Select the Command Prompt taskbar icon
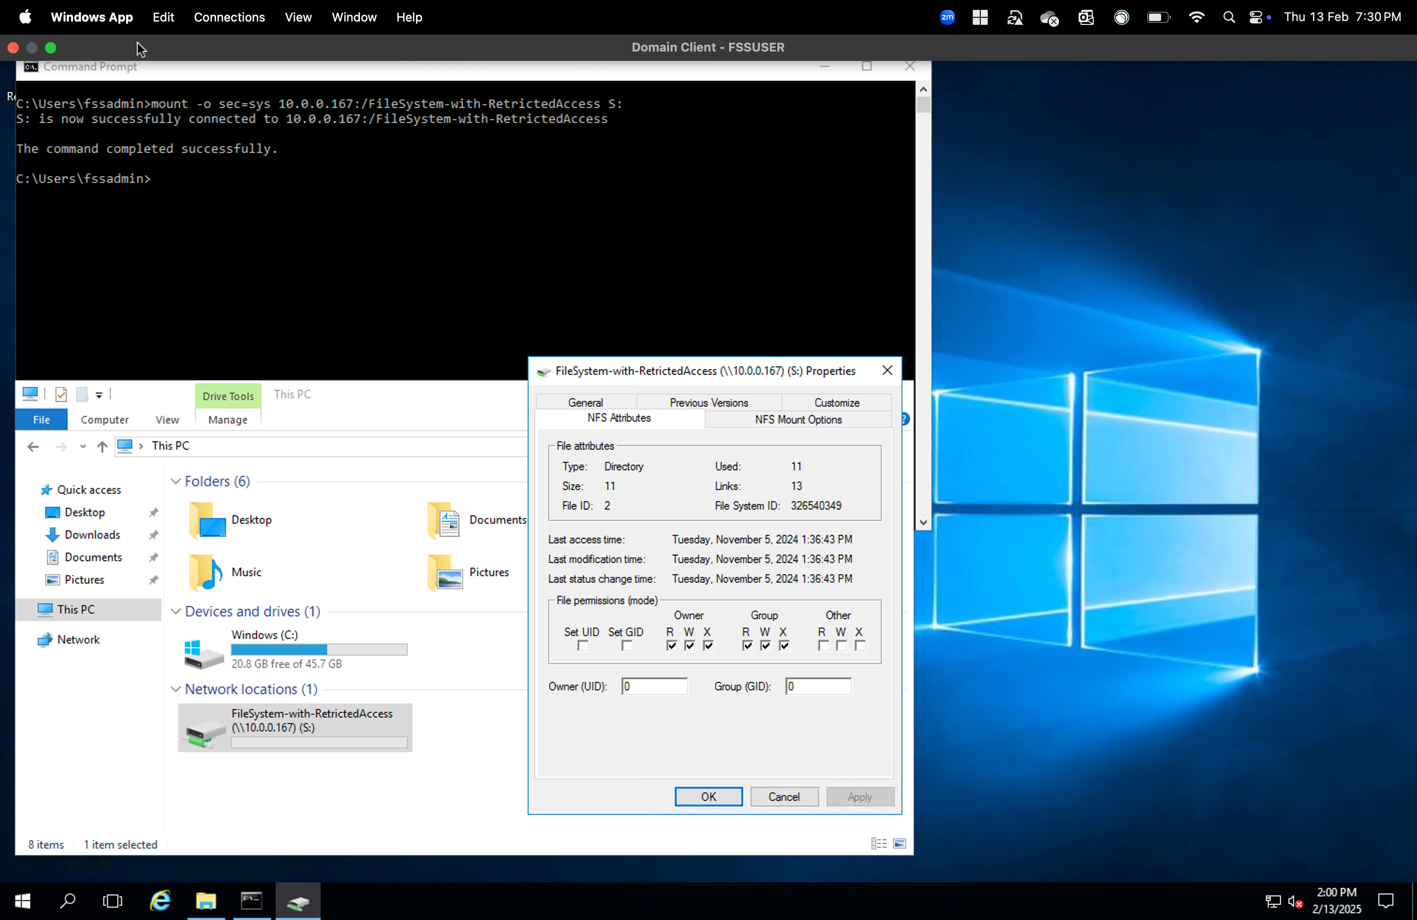 click(x=251, y=900)
